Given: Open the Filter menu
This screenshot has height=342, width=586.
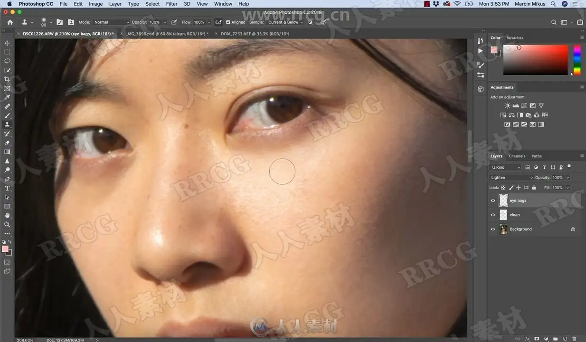Looking at the screenshot, I should 172,4.
